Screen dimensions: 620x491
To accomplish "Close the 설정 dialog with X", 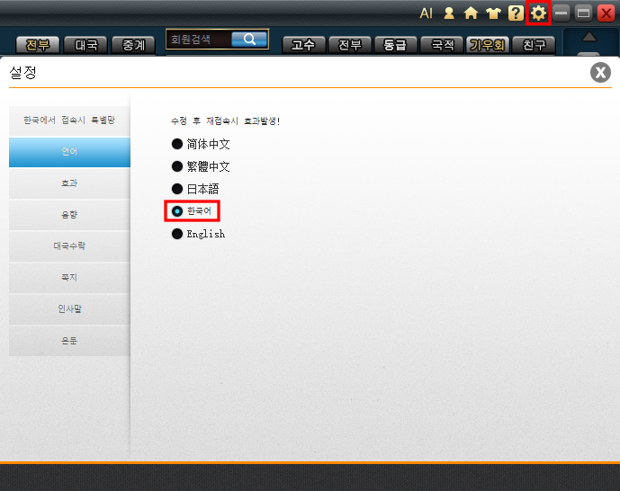I will (x=600, y=73).
